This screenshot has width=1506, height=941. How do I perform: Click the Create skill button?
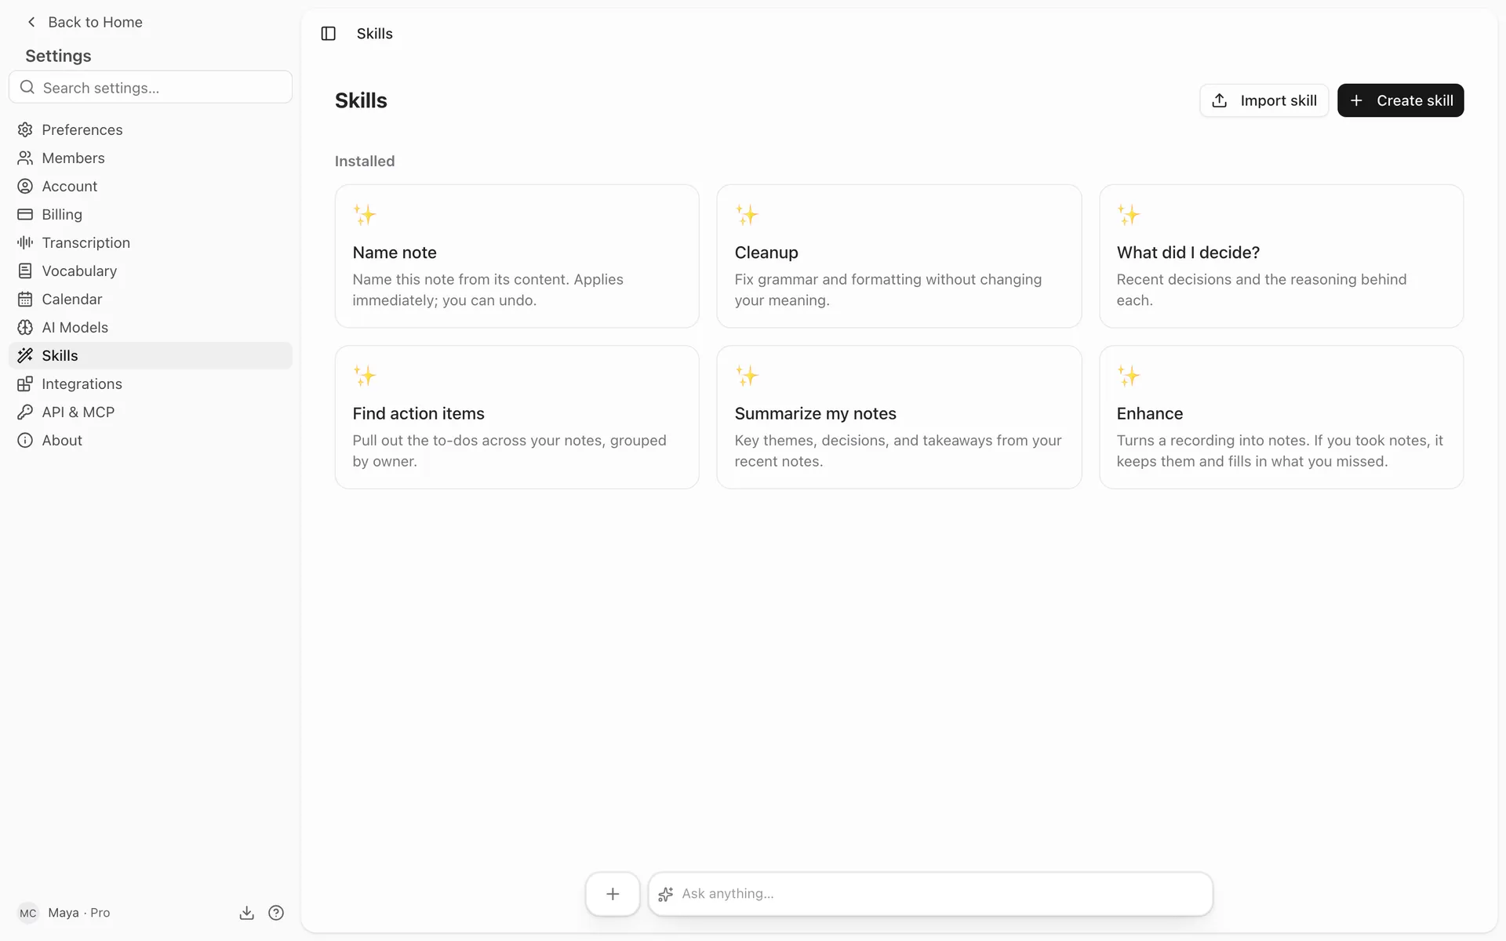[1400, 100]
